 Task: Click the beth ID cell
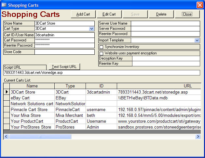pos(101,116)
